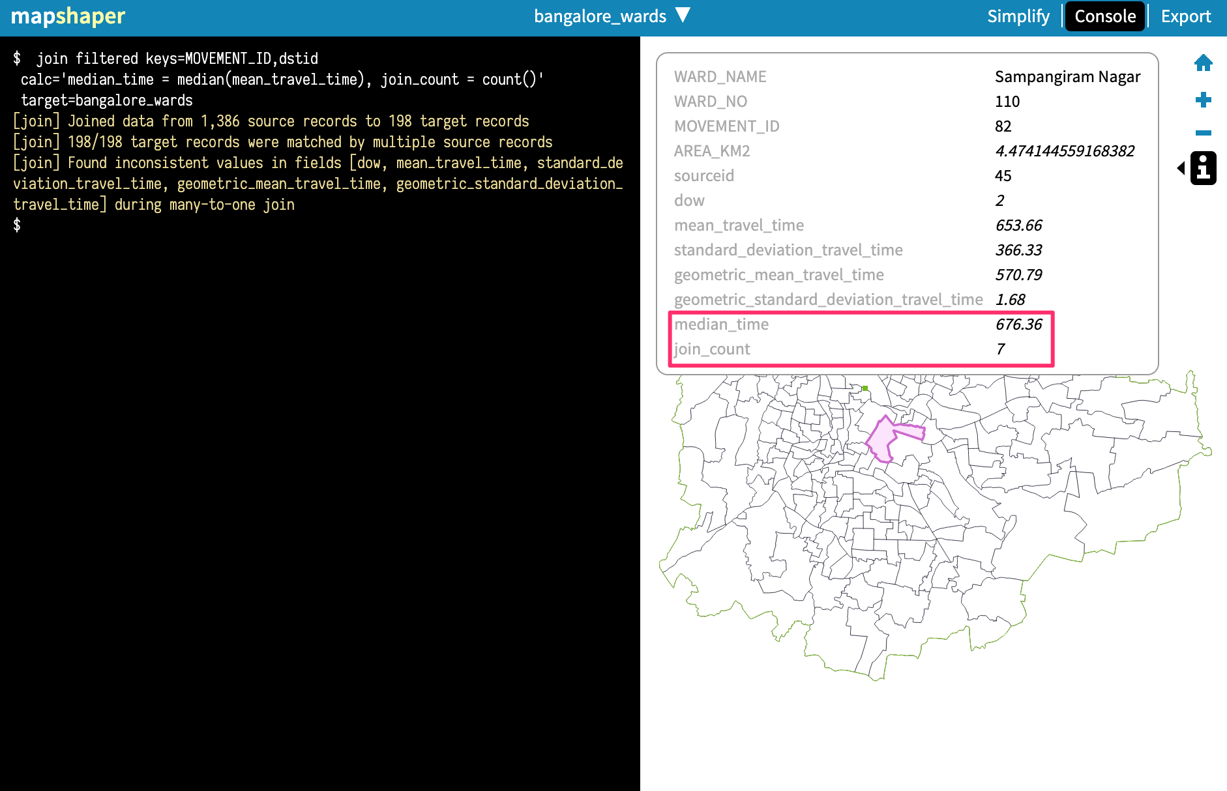Zoom out using the minus icon
Screen dimensions: 1227x791
coord(1204,133)
